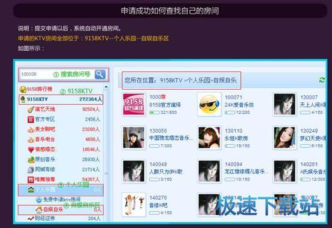Screen dimensions: 332x228
Task: Click the 美女聊吧 flame icon
Action: coord(31,129)
